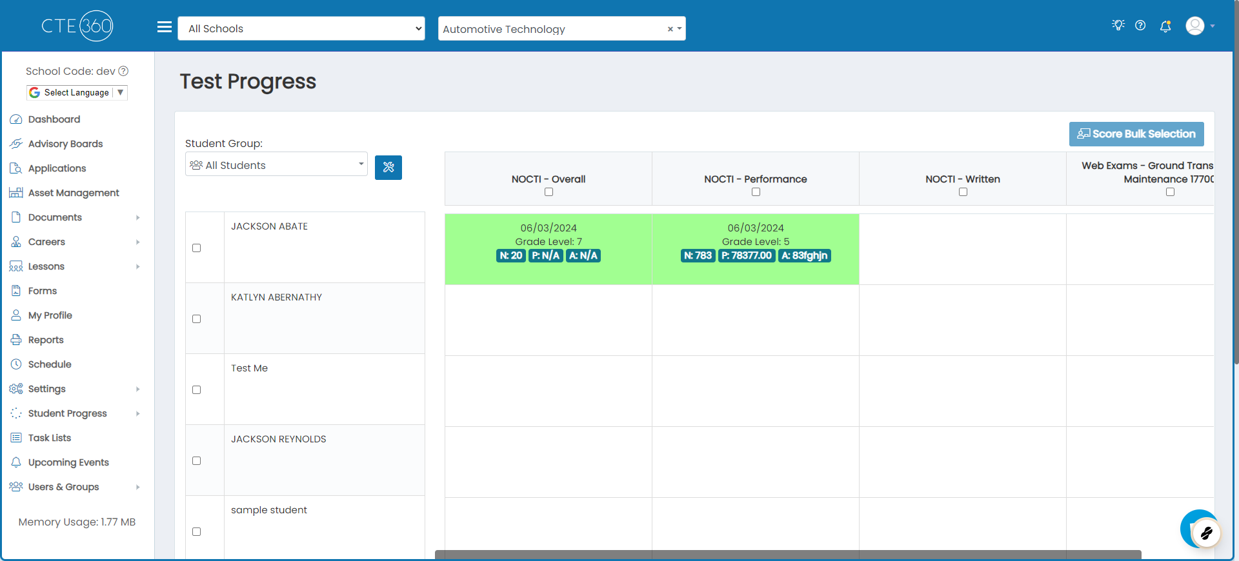Click the My Profile user icon
This screenshot has width=1239, height=561.
16,315
